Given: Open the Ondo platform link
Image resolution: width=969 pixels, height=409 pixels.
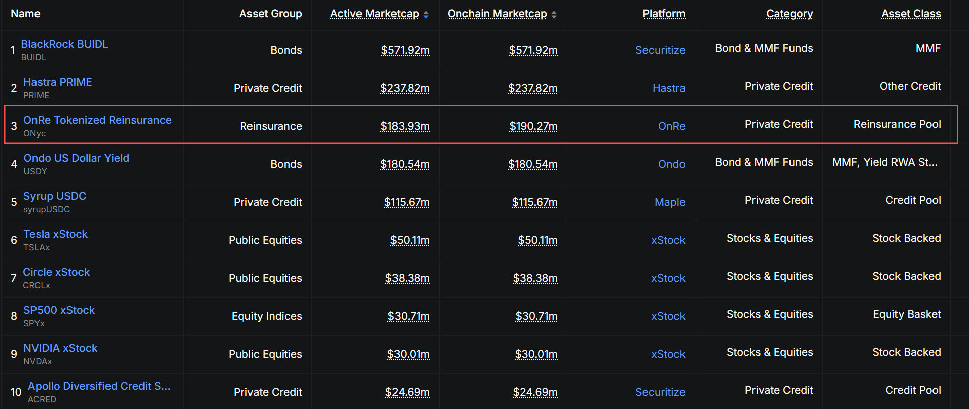Looking at the screenshot, I should coord(671,164).
